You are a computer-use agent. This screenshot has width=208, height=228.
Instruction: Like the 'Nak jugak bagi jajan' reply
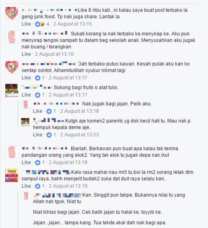[37, 111]
